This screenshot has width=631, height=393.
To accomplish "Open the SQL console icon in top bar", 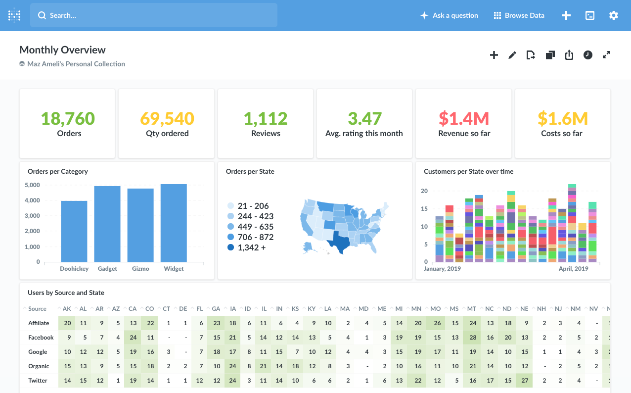I will click(590, 15).
